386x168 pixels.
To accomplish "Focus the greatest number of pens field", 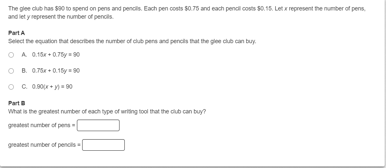I will (98, 125).
